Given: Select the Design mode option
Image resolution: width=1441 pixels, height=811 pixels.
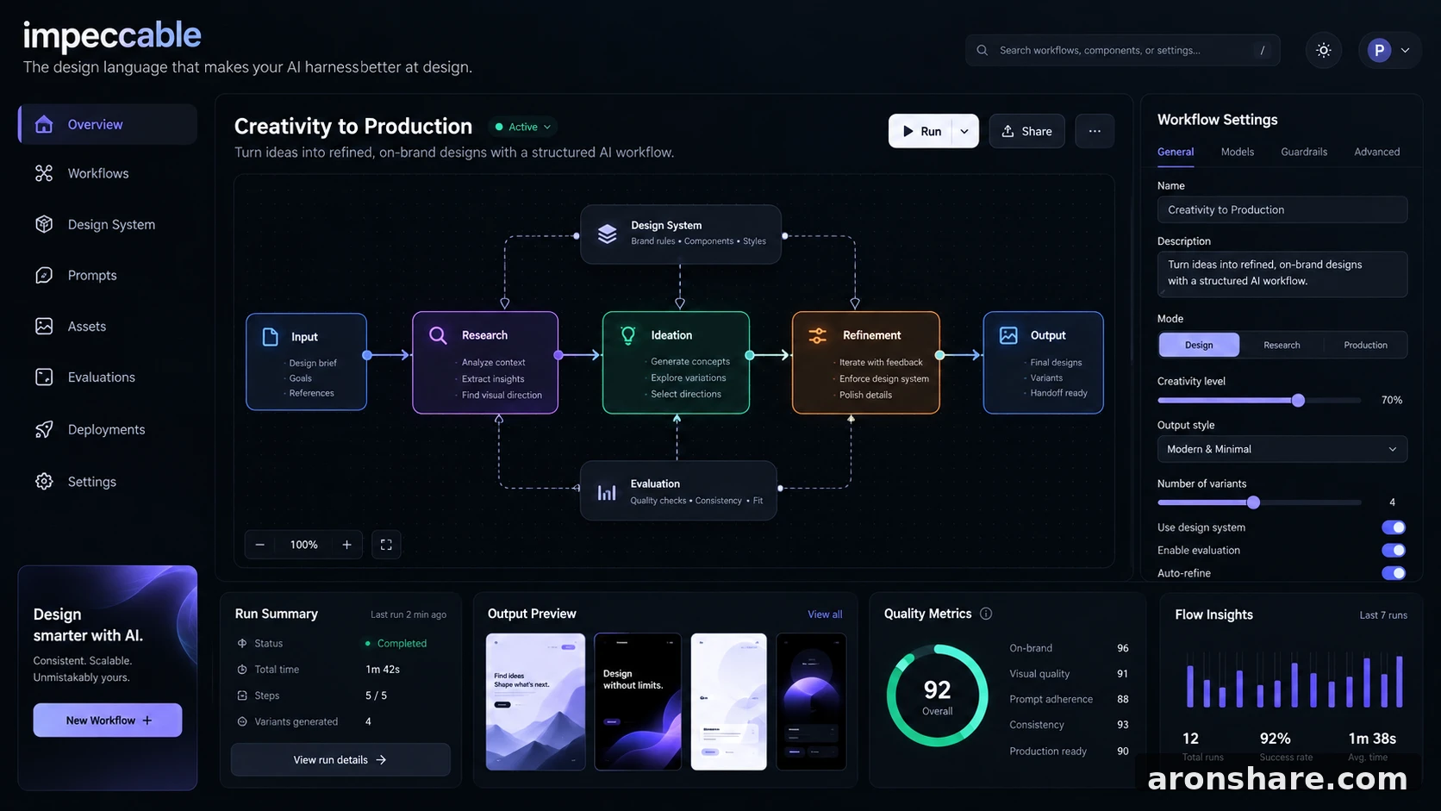Looking at the screenshot, I should 1199,345.
